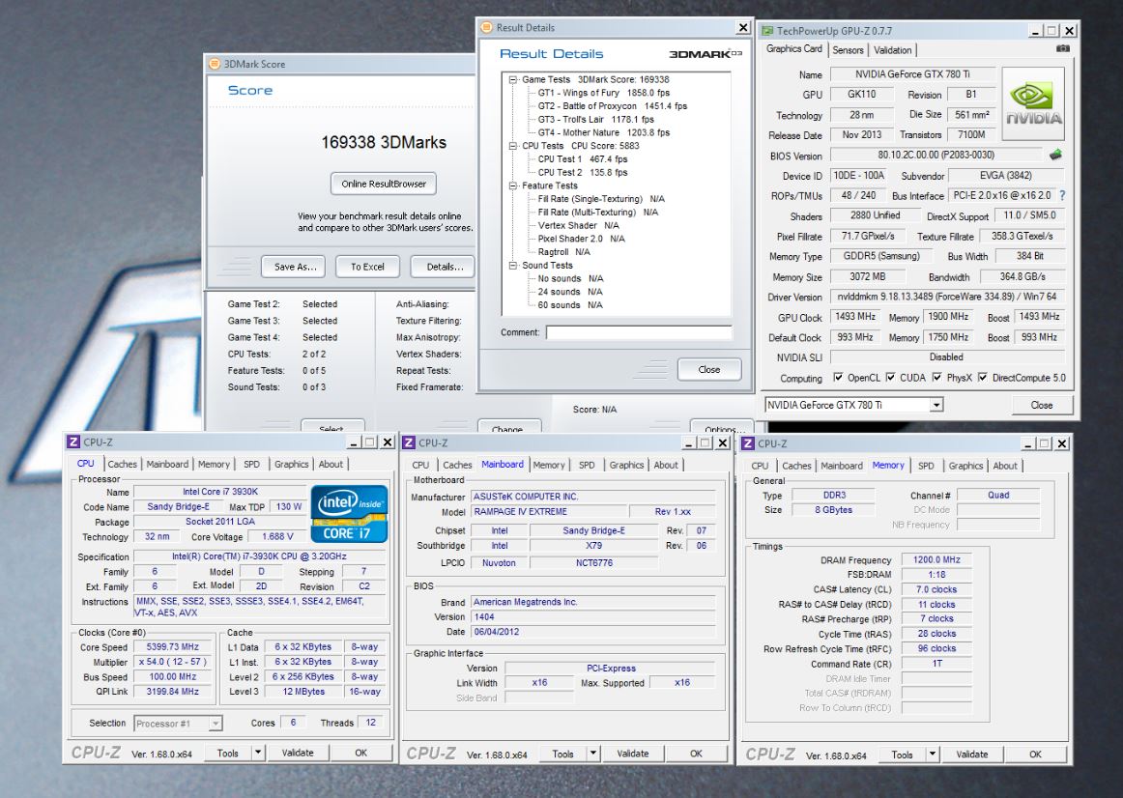The height and width of the screenshot is (798, 1123).
Task: Click the BIOS Version value field in GPU-Z
Action: pyautogui.click(x=936, y=155)
